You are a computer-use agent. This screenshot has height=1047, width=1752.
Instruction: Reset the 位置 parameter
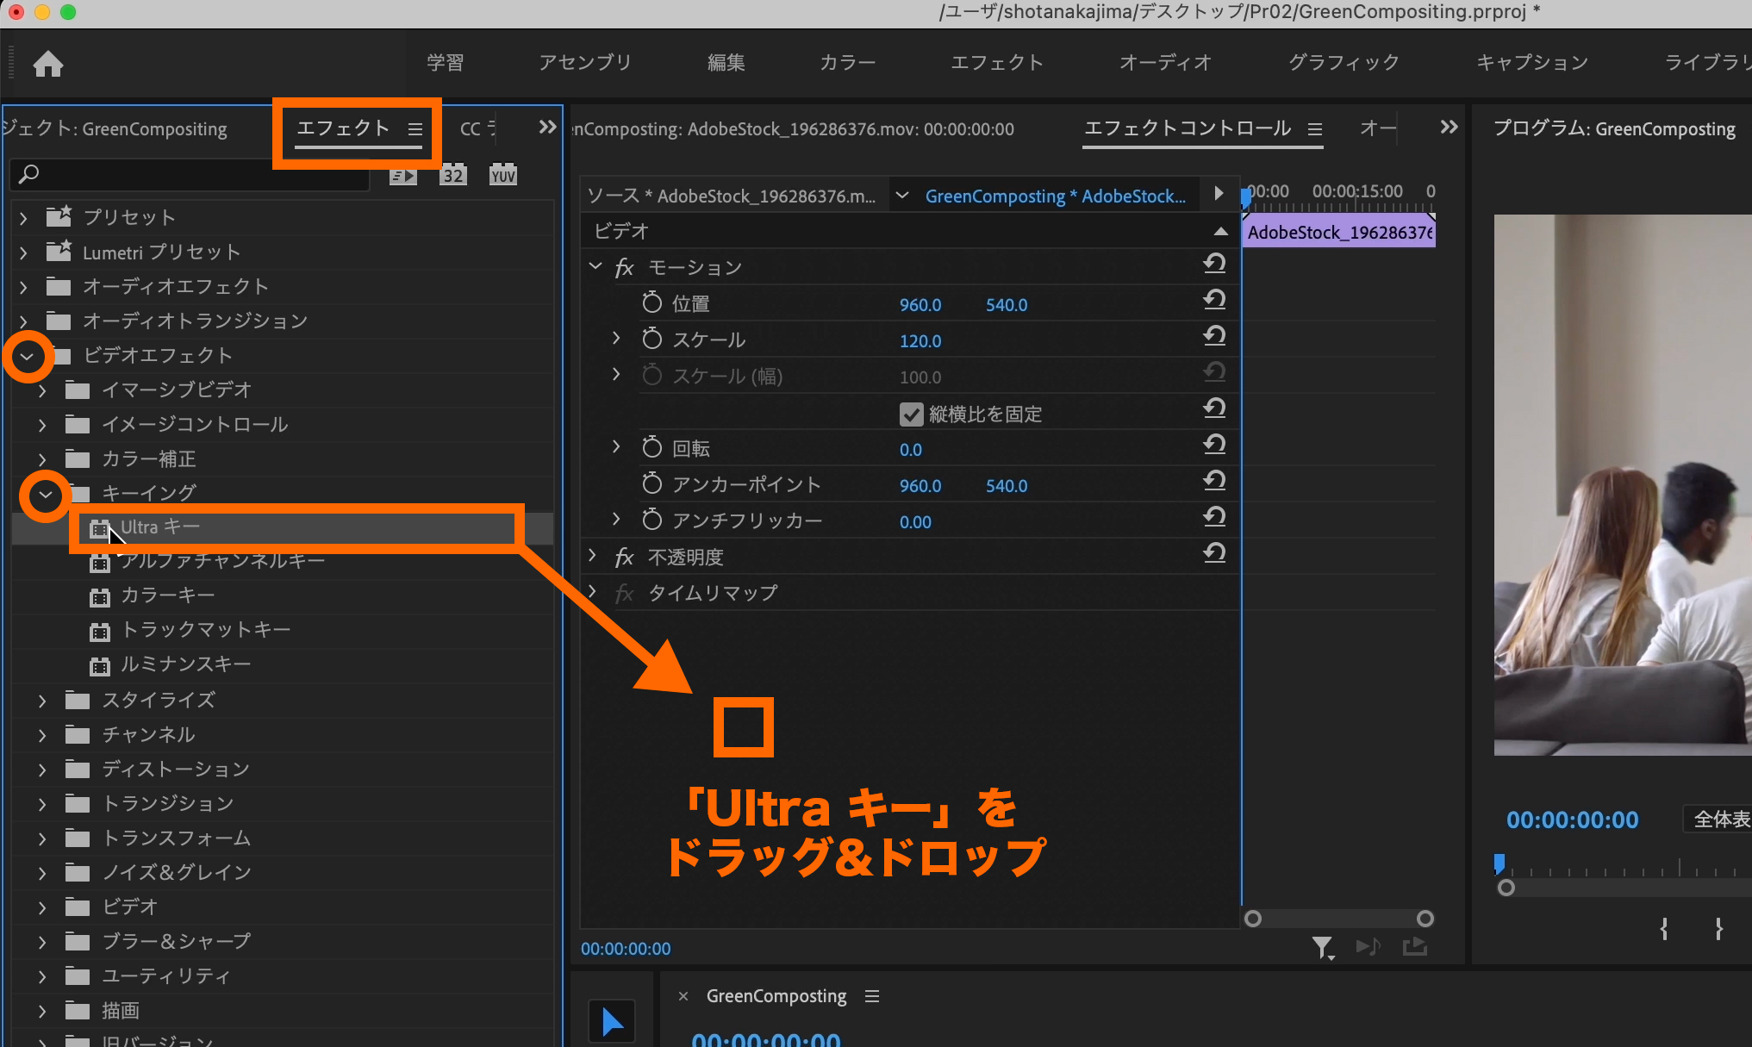[1214, 301]
